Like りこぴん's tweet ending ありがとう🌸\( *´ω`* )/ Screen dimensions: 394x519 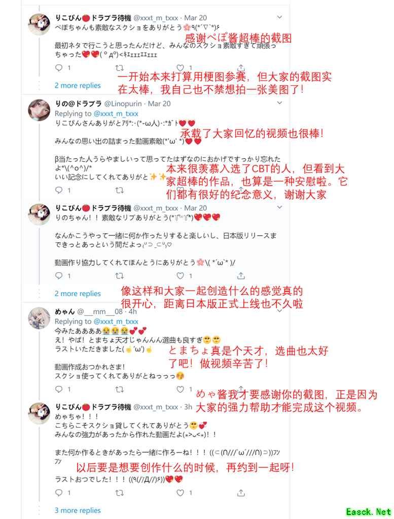pyautogui.click(x=180, y=276)
